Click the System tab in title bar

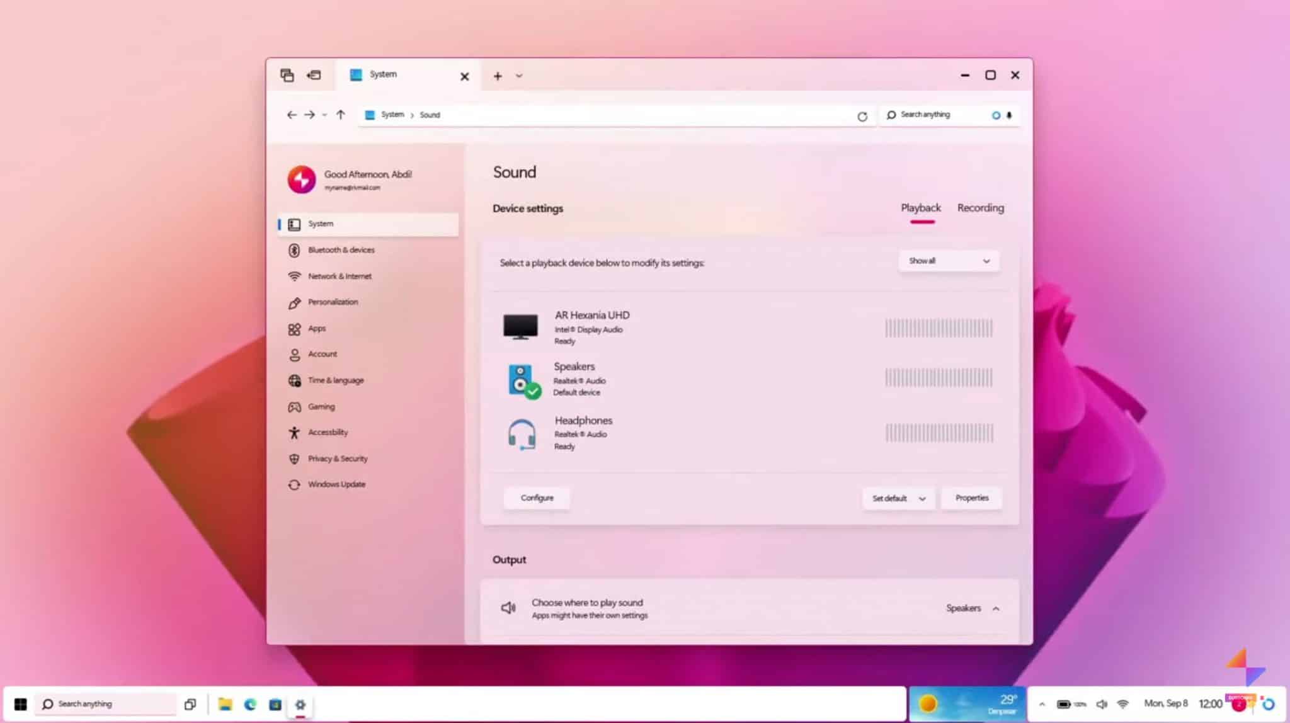click(x=384, y=74)
